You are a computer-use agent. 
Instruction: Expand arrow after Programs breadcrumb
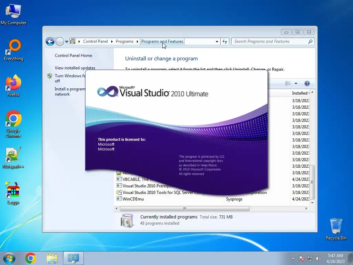tap(137, 41)
